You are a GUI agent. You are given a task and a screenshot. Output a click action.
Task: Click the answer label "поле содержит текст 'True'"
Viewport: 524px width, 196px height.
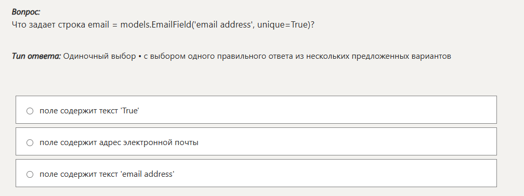[89, 111]
